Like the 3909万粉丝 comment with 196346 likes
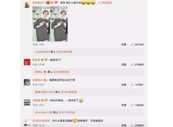Viewport: 173px width, 127px height. click(132, 105)
